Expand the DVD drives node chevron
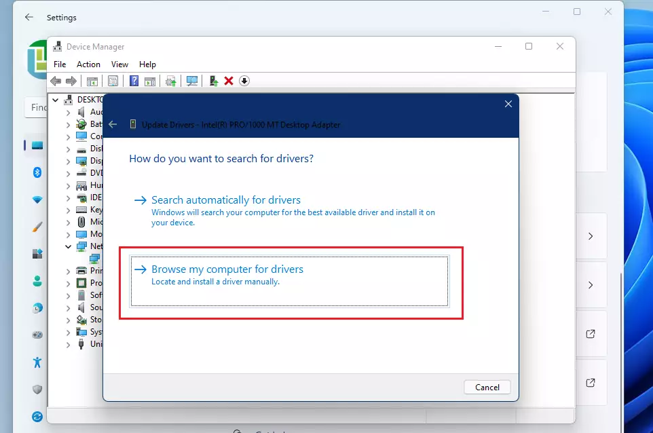Viewport: 653px width, 433px height. 69,173
